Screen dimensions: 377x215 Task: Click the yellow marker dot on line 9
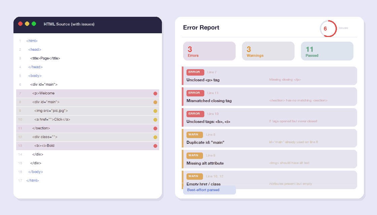click(x=155, y=111)
